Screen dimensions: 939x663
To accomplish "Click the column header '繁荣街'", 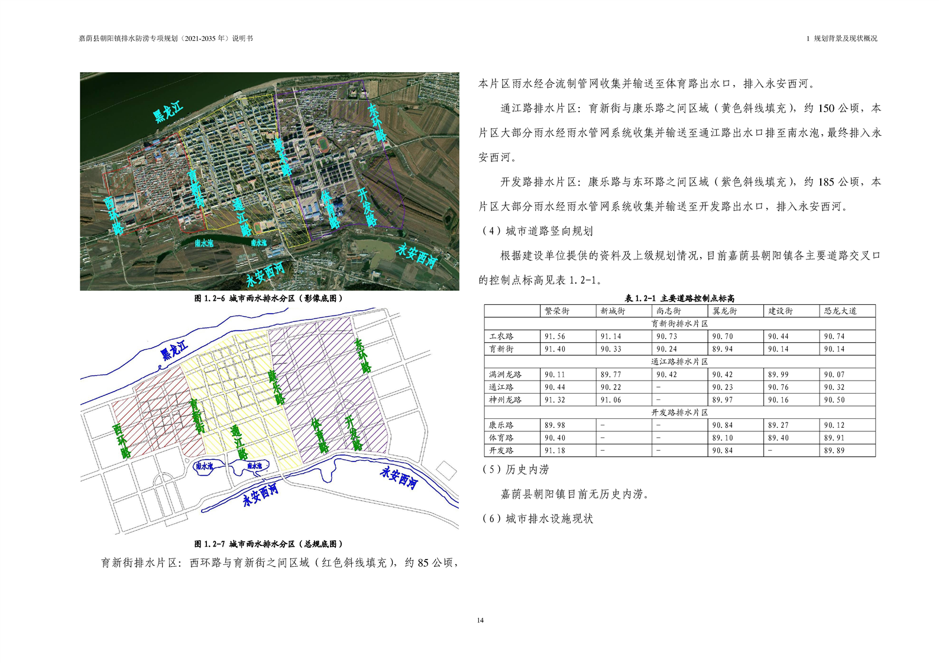I will point(557,311).
